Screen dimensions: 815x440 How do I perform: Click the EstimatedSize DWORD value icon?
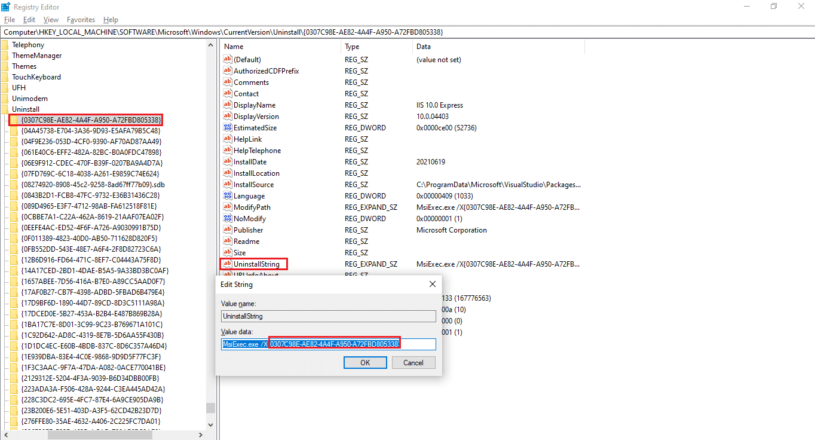pos(227,128)
